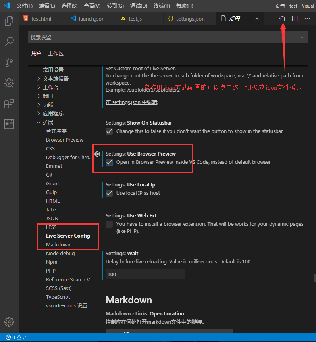
Task: Open the Debug view in activity bar
Action: point(9,83)
